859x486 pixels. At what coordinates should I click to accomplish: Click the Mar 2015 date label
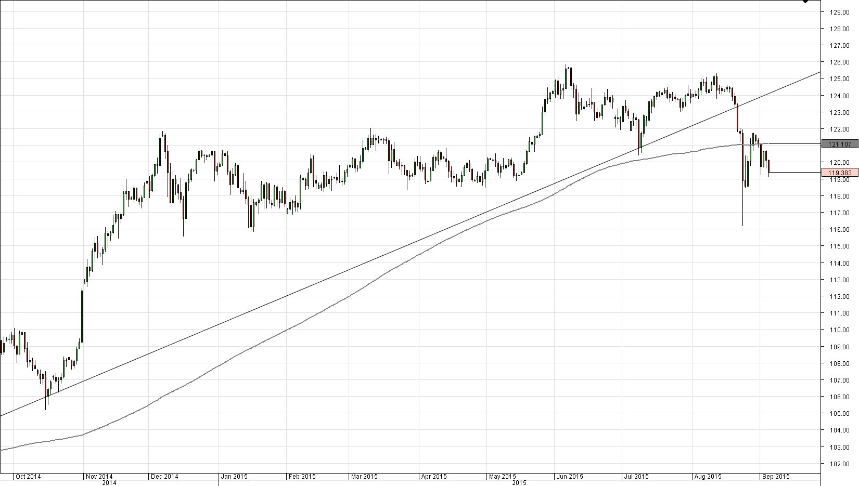(x=364, y=476)
